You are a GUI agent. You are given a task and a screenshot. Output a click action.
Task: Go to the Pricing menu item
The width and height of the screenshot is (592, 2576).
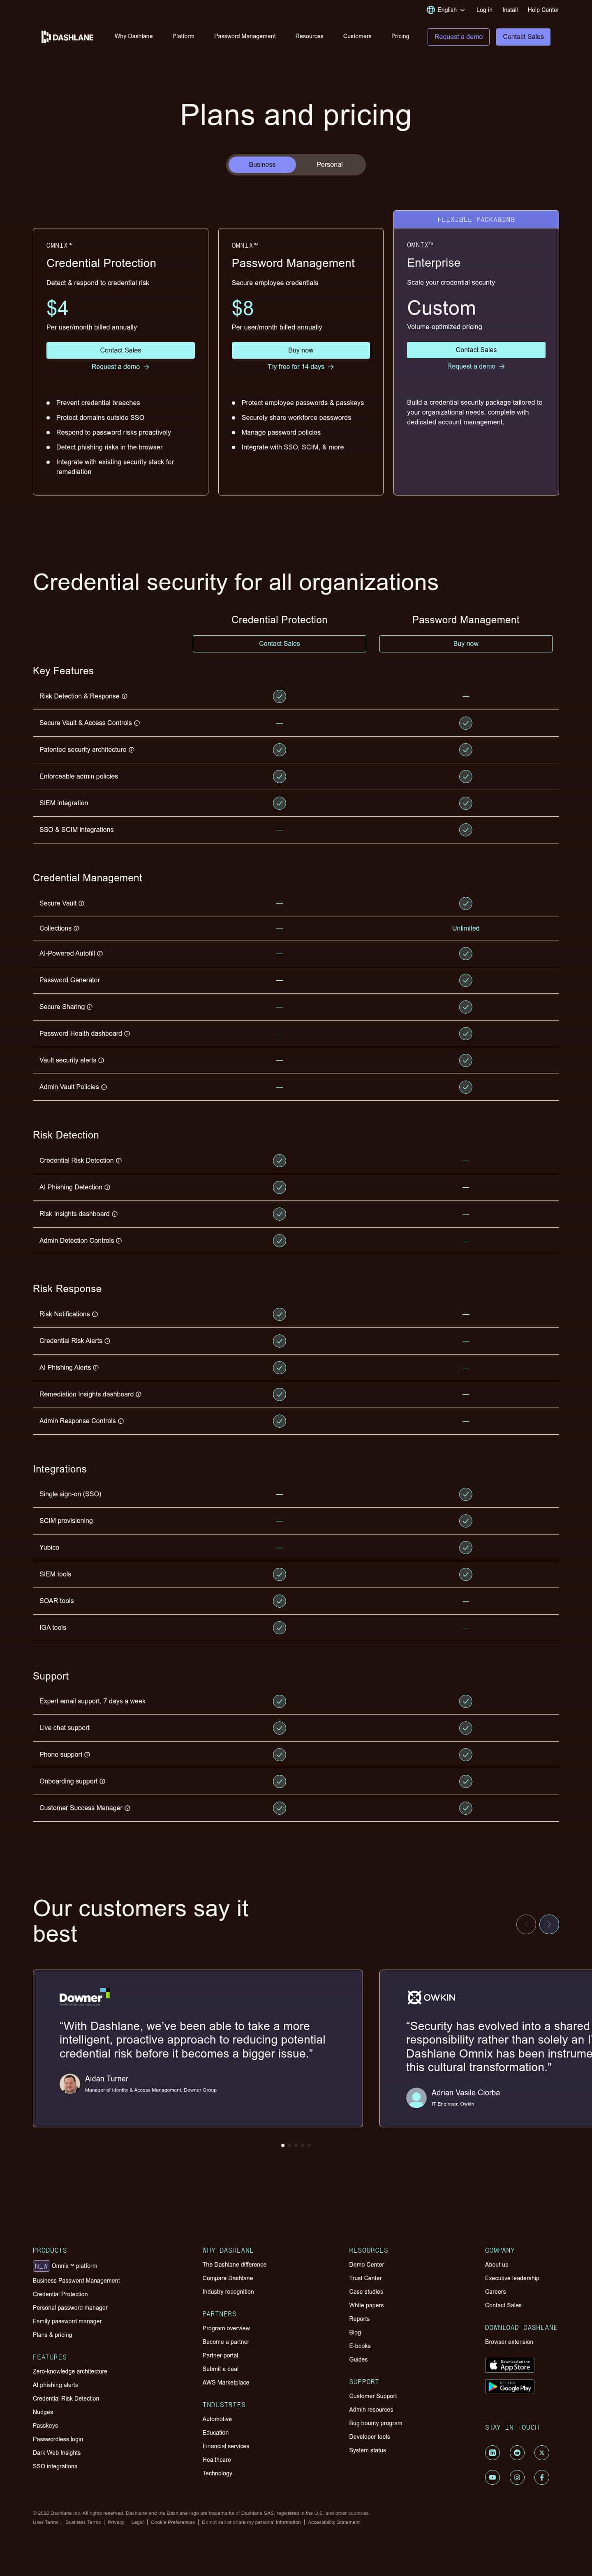point(400,36)
